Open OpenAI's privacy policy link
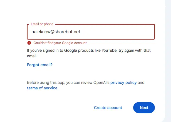Image resolution: width=171 pixels, height=122 pixels. pyautogui.click(x=123, y=82)
